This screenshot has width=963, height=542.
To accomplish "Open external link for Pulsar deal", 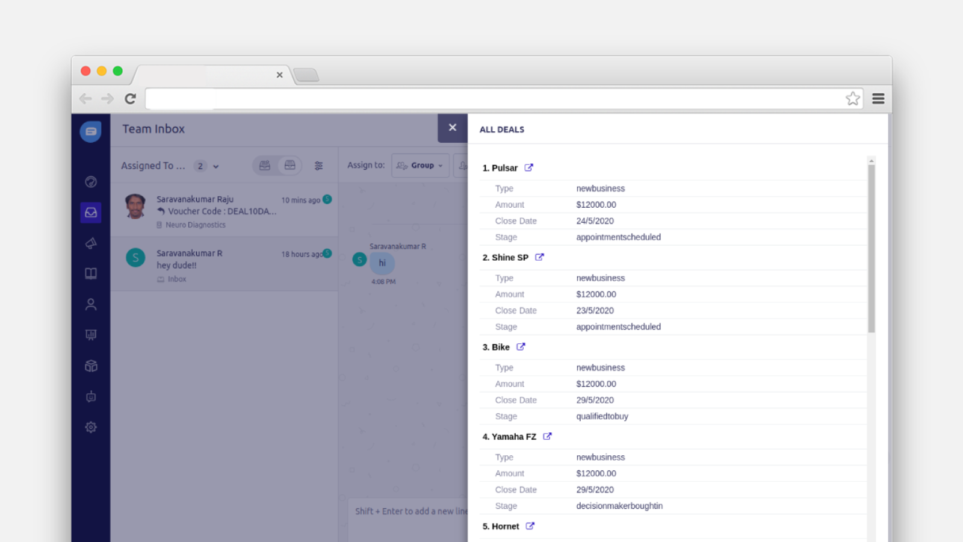I will [528, 168].
